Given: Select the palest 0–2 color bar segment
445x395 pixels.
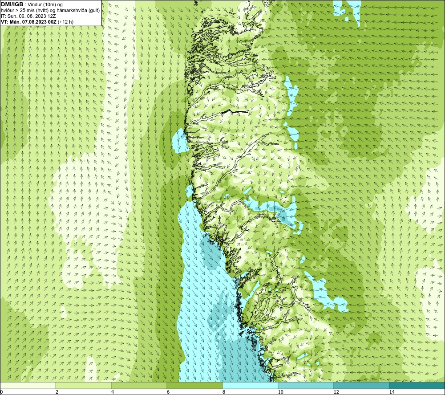Looking at the screenshot, I should pyautogui.click(x=28, y=385).
